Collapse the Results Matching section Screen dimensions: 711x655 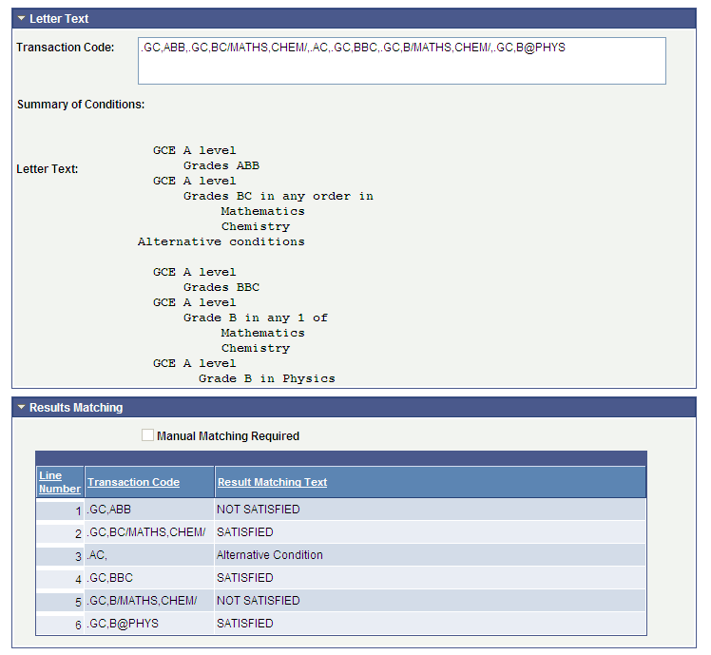pyautogui.click(x=21, y=407)
